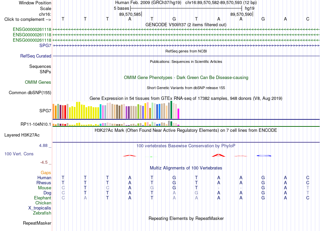Screen dimensions: 320x231
Task: Select the 'Rhesus' alignment row label
Action: pos(44,183)
